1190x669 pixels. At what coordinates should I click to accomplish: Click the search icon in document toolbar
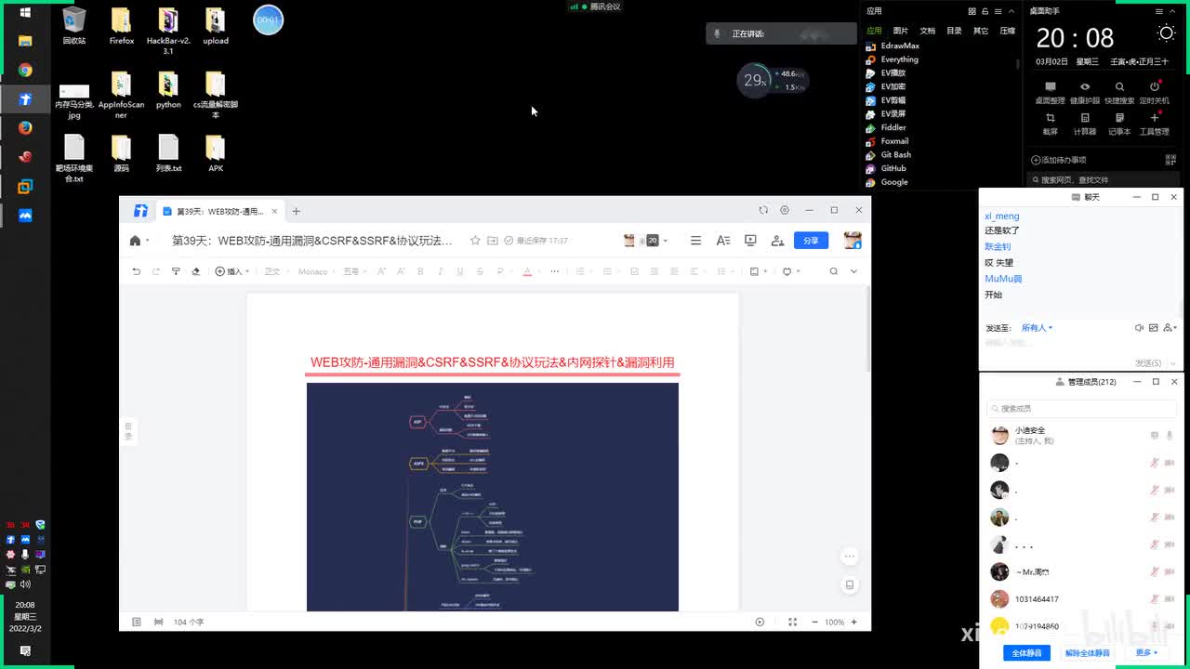[833, 271]
